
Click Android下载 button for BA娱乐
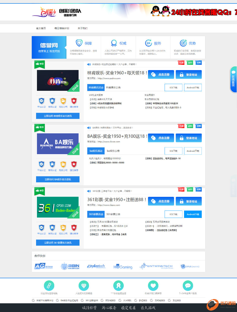click(193, 151)
